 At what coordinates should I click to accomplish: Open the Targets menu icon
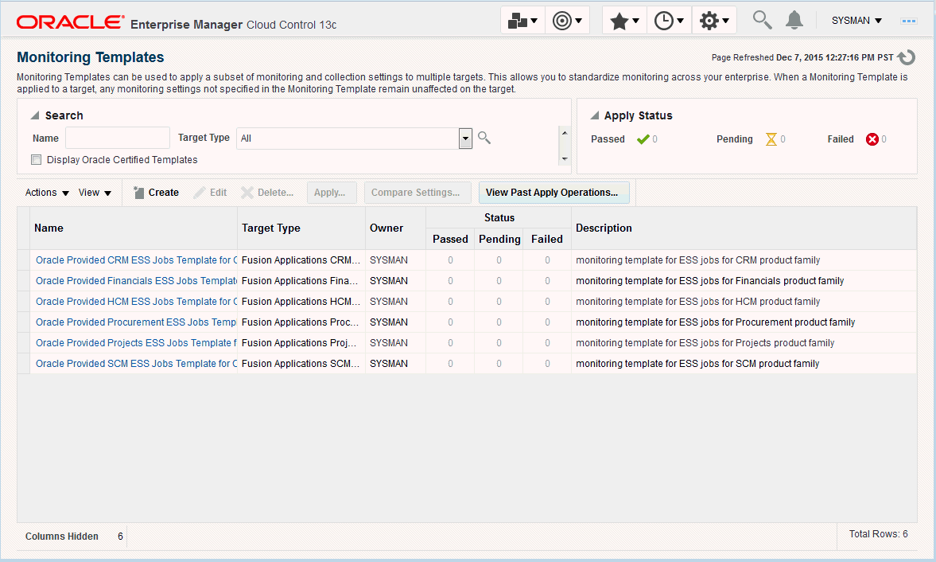click(567, 21)
